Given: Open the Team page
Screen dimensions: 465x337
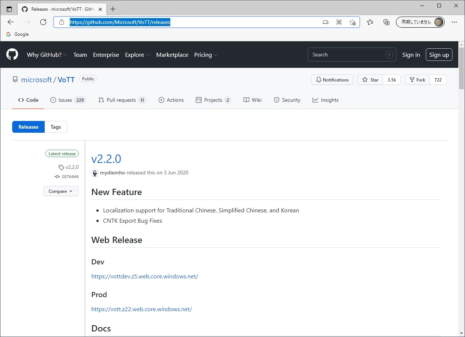Looking at the screenshot, I should pyautogui.click(x=80, y=55).
